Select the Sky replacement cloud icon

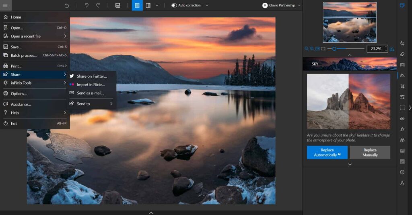(x=402, y=75)
